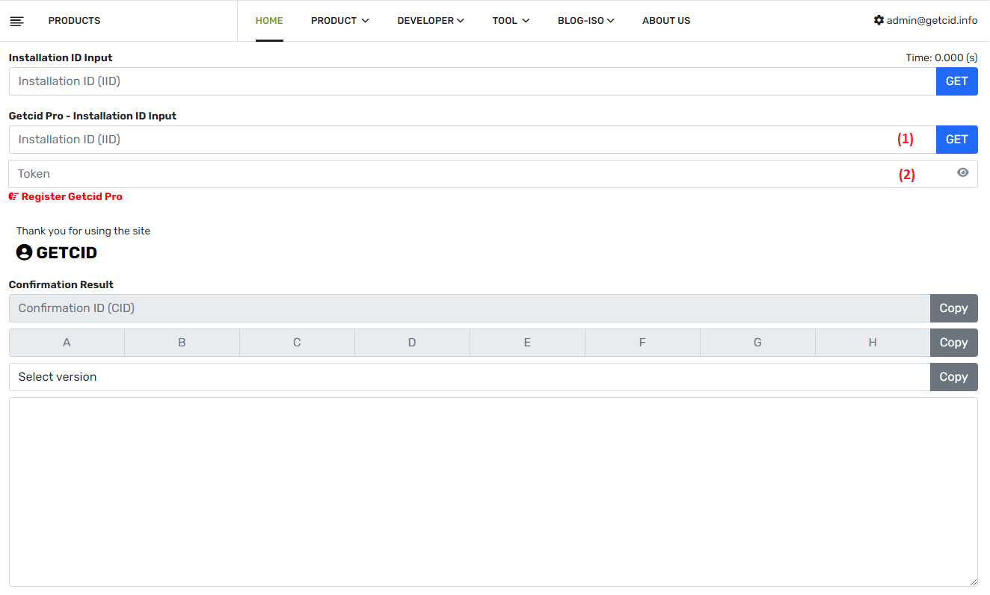Click the gear icon beside admin@getcid.info

tap(879, 20)
